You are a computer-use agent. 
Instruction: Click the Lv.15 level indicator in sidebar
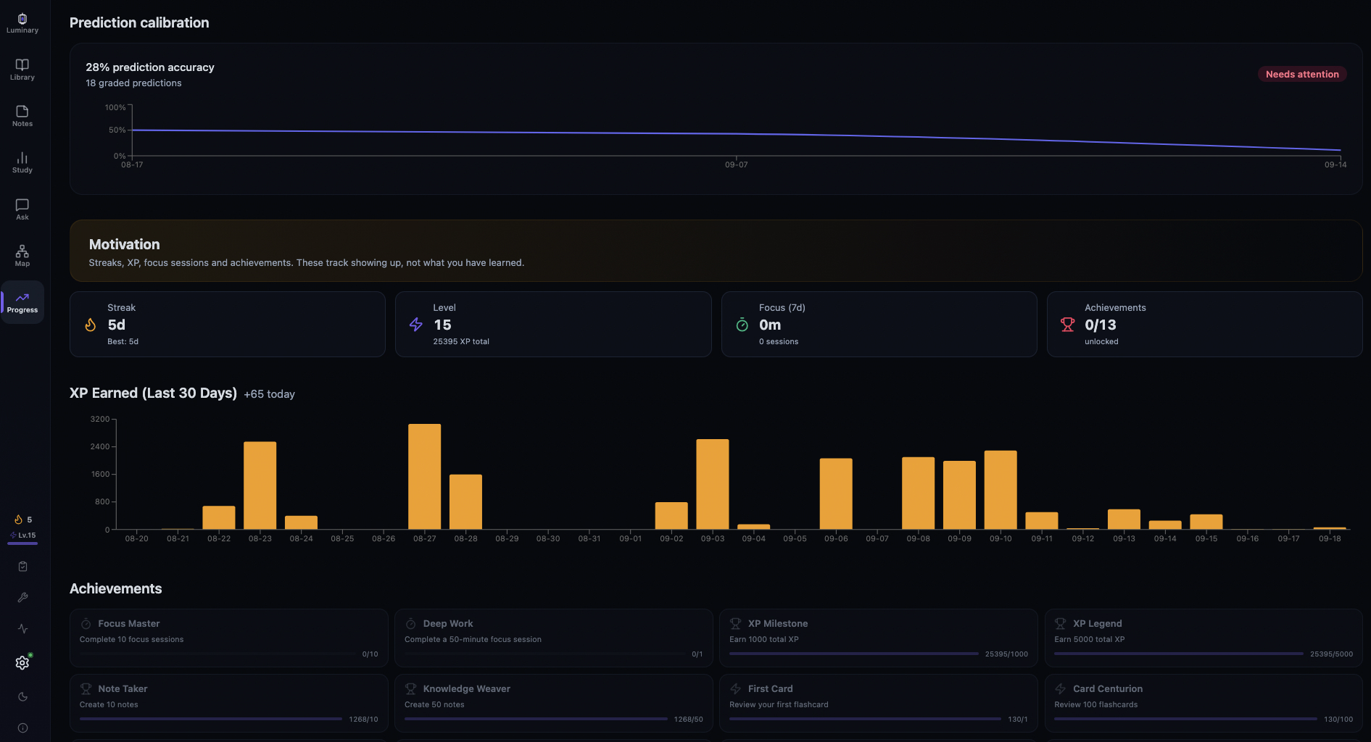point(23,535)
